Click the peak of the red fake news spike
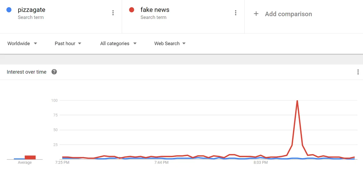The image size is (363, 175). 297,101
